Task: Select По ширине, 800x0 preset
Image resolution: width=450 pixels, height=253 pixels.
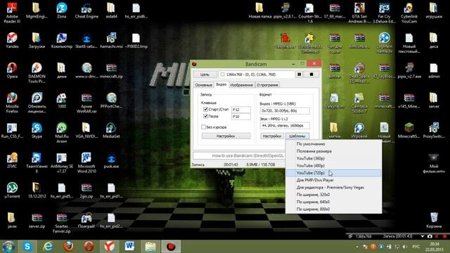Action: (333, 209)
